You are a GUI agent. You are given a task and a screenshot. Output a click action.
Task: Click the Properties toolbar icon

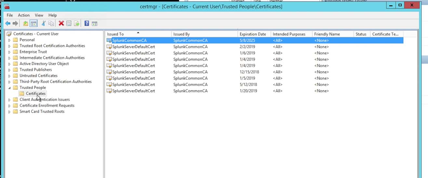69,23
